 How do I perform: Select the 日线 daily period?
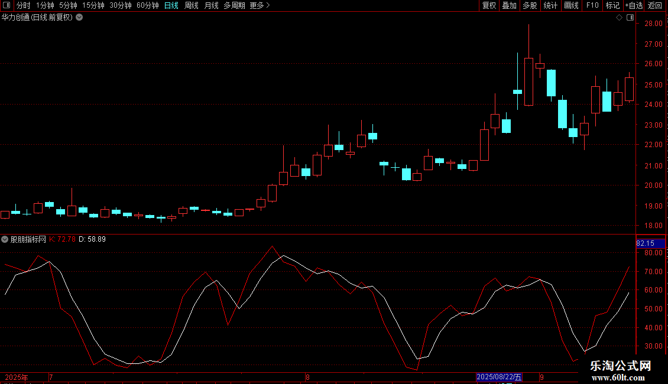171,5
